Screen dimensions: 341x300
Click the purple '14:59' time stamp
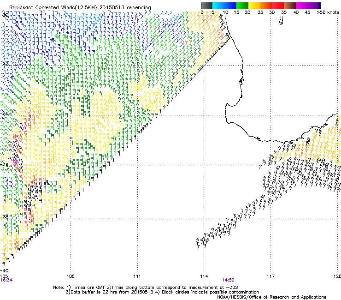click(x=229, y=280)
